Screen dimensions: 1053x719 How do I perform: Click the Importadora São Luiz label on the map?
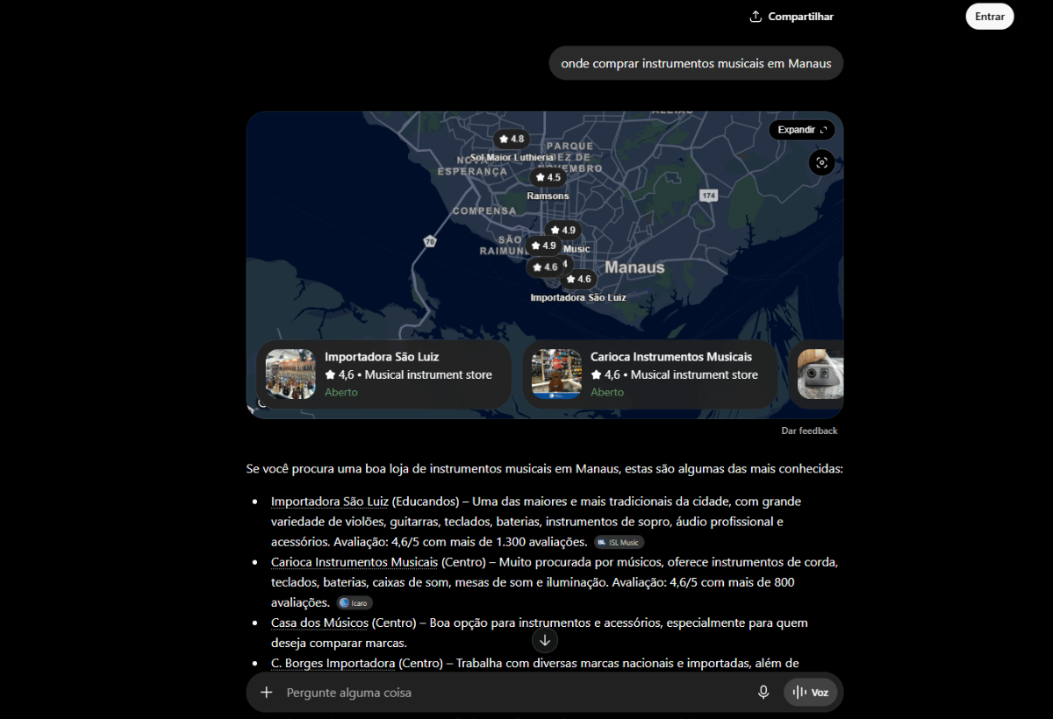click(578, 298)
